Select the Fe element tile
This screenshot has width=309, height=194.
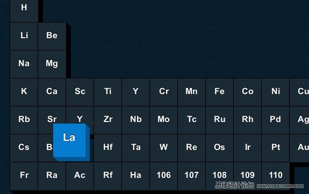click(x=220, y=92)
